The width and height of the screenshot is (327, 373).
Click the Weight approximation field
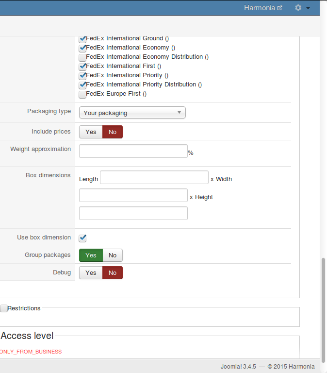[x=133, y=152]
